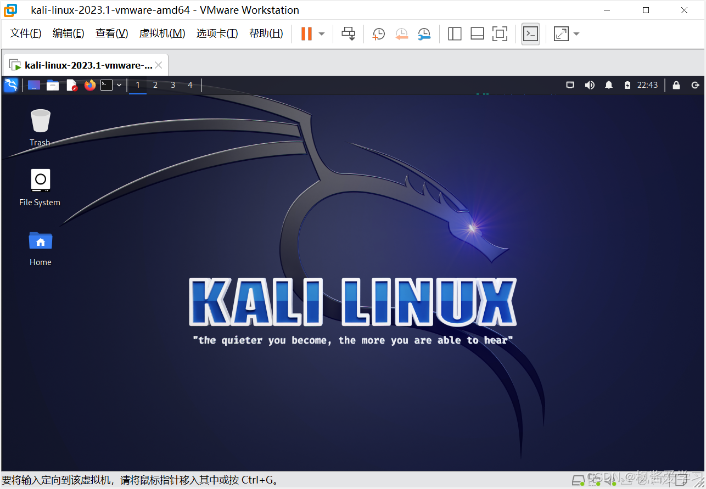Toggle the VMware library sidebar panel
Screen dimensions: 706x489
pos(455,34)
